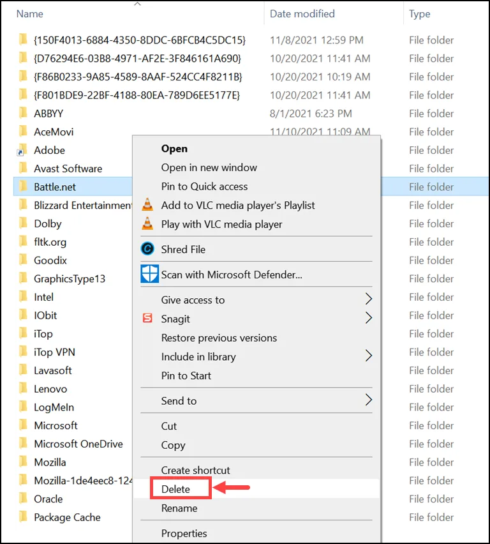Select folder {150F4013-6884-4350-8DDC-6BFCB4C5DC15}
Image resolution: width=490 pixels, height=544 pixels.
click(139, 40)
